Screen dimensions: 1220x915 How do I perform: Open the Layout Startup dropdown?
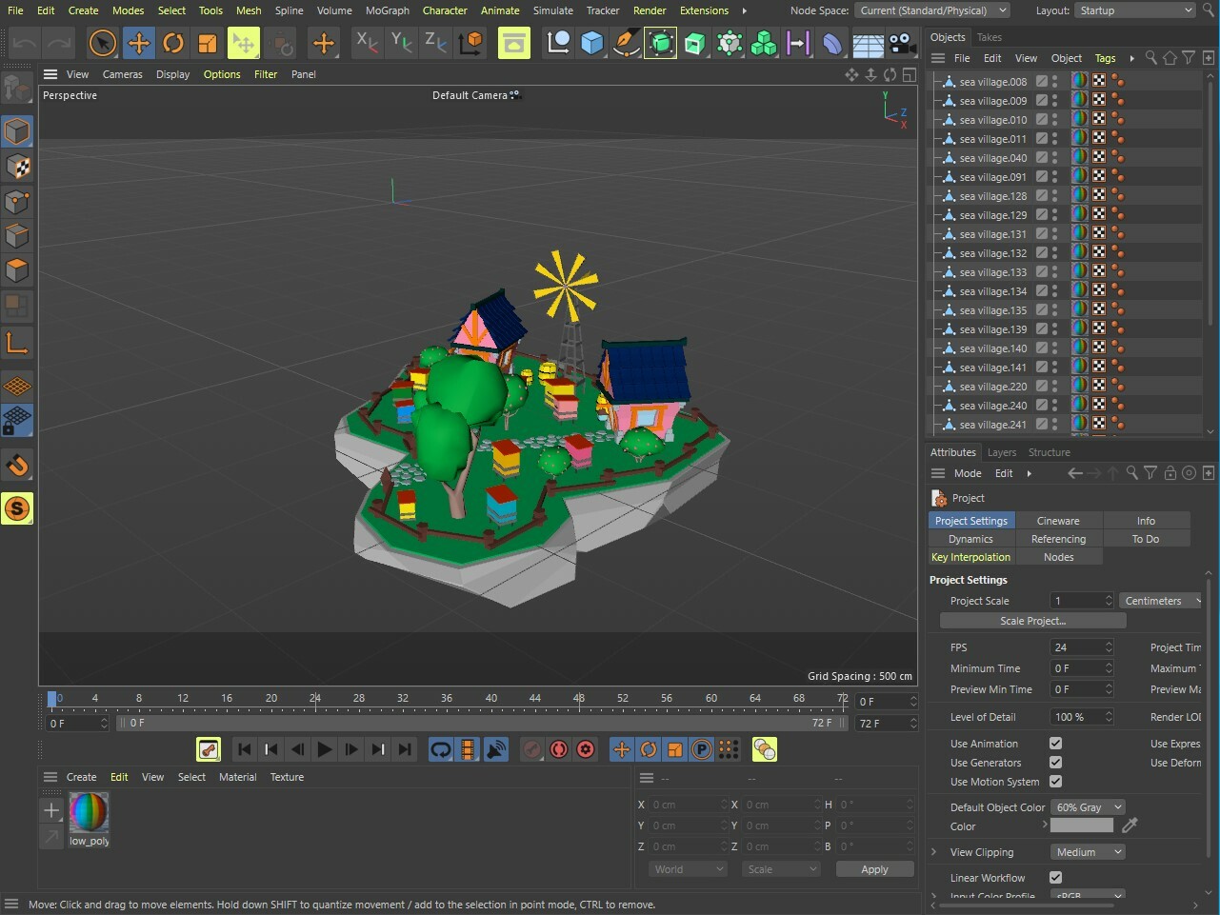(1134, 10)
